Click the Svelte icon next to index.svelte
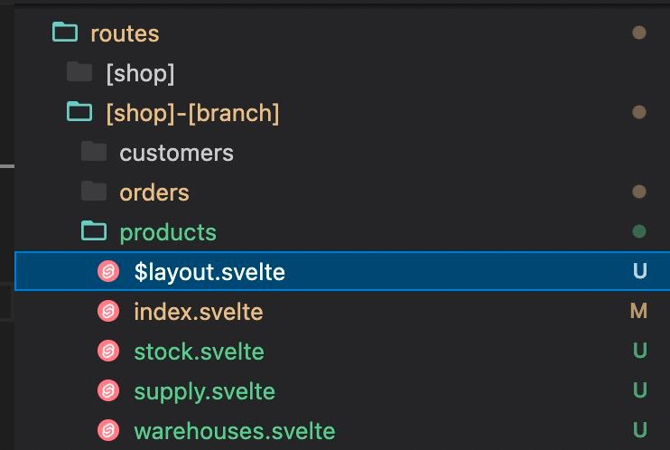The image size is (670, 450). click(x=109, y=312)
